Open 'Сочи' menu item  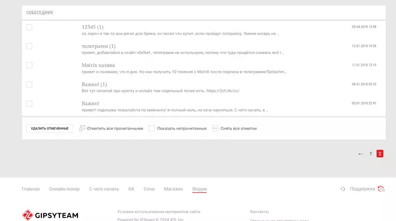coord(149,189)
